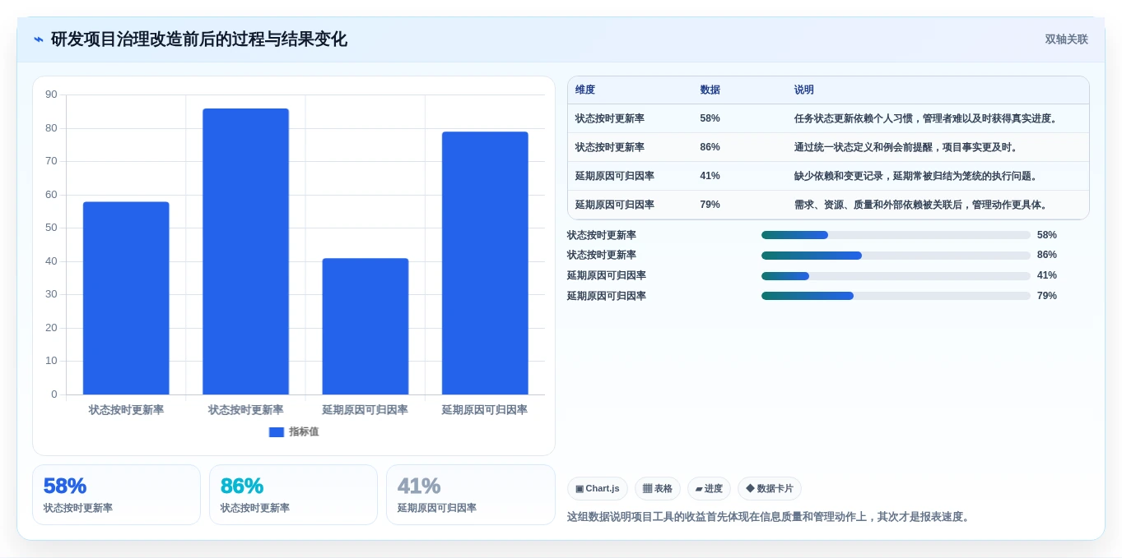Click the 双轴关联 label in the header
Viewport: 1122px width, 558px height.
(1066, 39)
